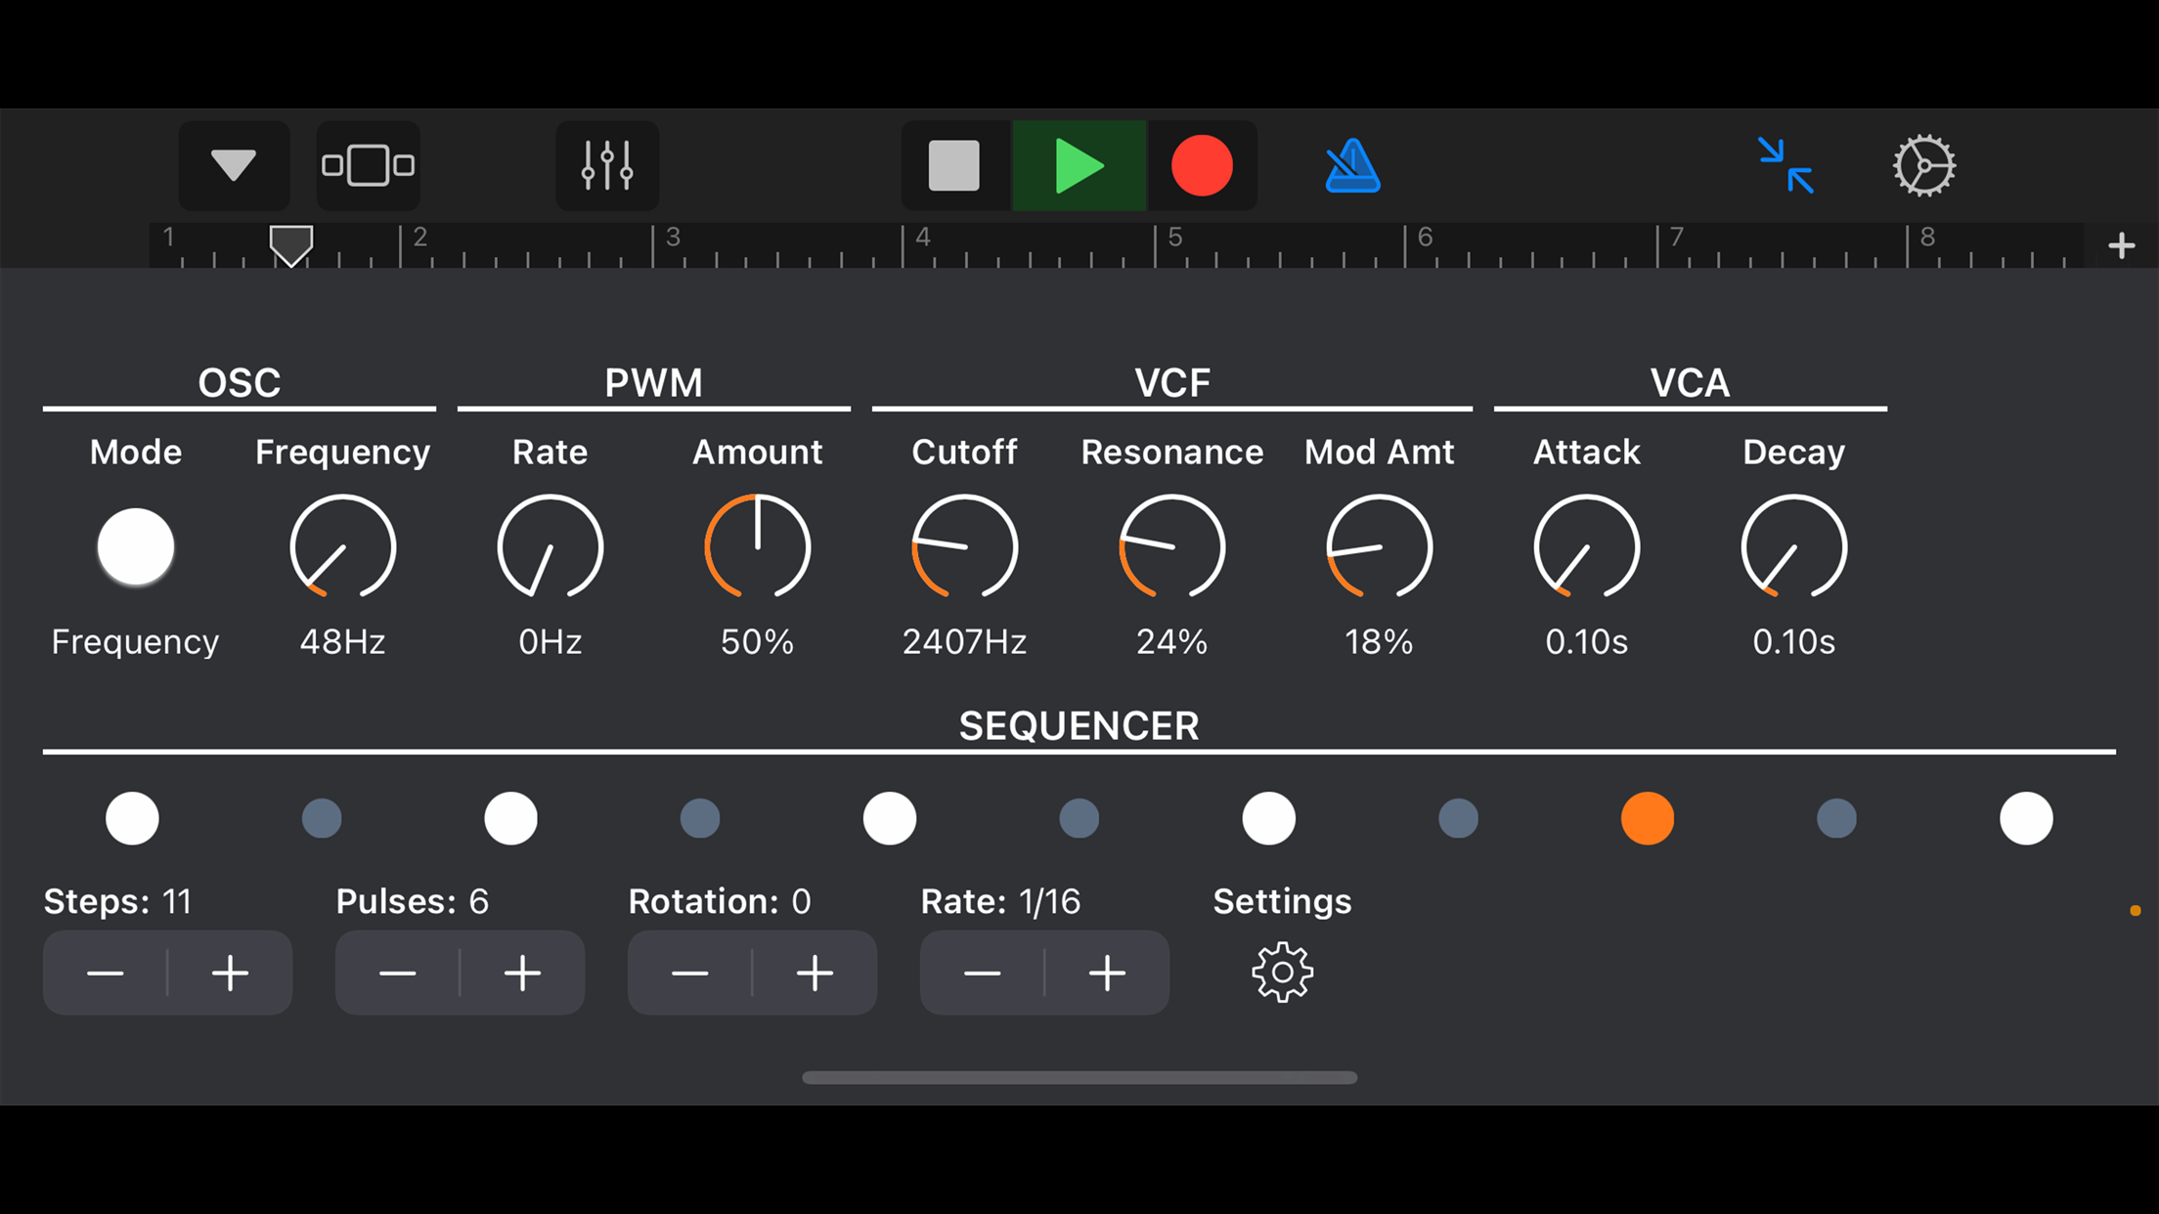
Task: Open the navigation dropdown triangle
Action: pos(234,165)
